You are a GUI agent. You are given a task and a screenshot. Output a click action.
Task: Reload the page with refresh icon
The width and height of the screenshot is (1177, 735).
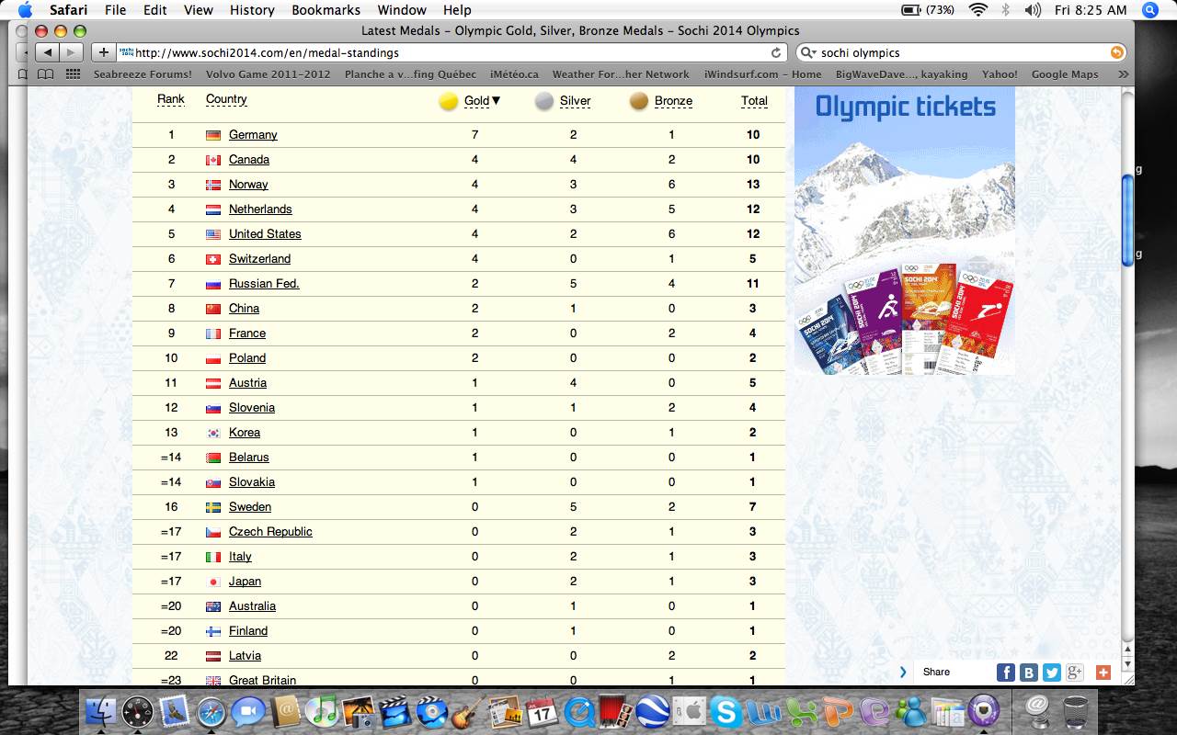(x=776, y=53)
